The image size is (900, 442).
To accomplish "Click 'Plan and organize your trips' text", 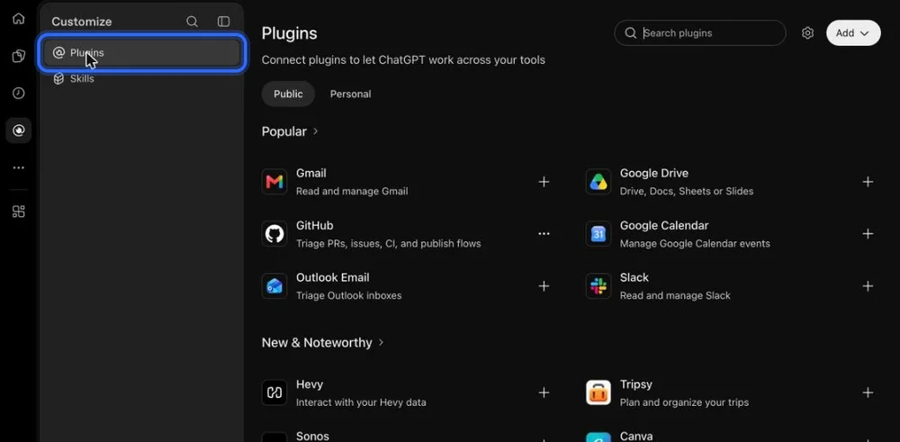I will pyautogui.click(x=684, y=402).
